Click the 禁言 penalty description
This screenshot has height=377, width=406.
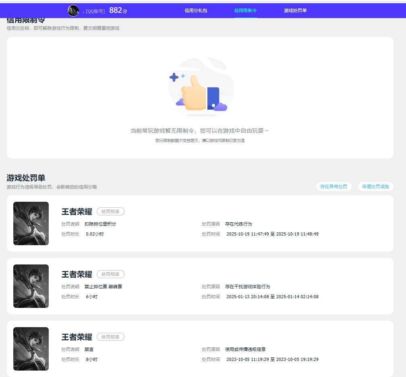click(89, 350)
